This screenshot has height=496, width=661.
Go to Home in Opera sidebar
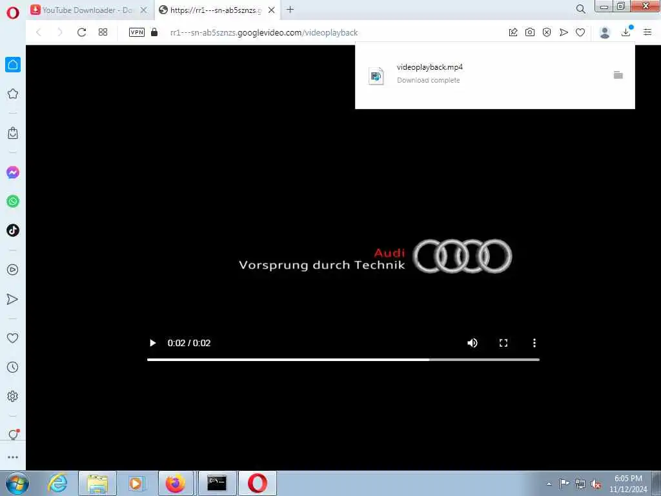(x=13, y=65)
